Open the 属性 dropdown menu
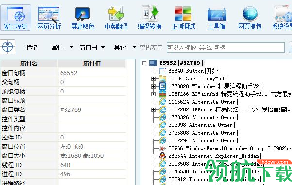The height and width of the screenshot is (185, 292). click(62, 47)
